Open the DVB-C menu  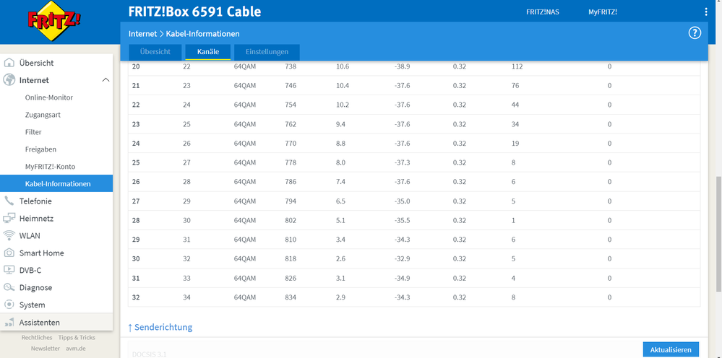(x=30, y=270)
